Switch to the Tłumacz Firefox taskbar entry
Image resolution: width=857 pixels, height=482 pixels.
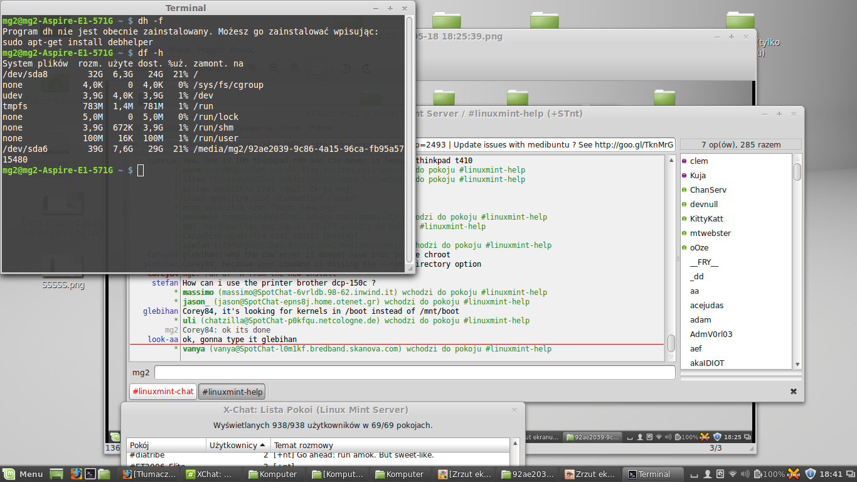pos(150,474)
